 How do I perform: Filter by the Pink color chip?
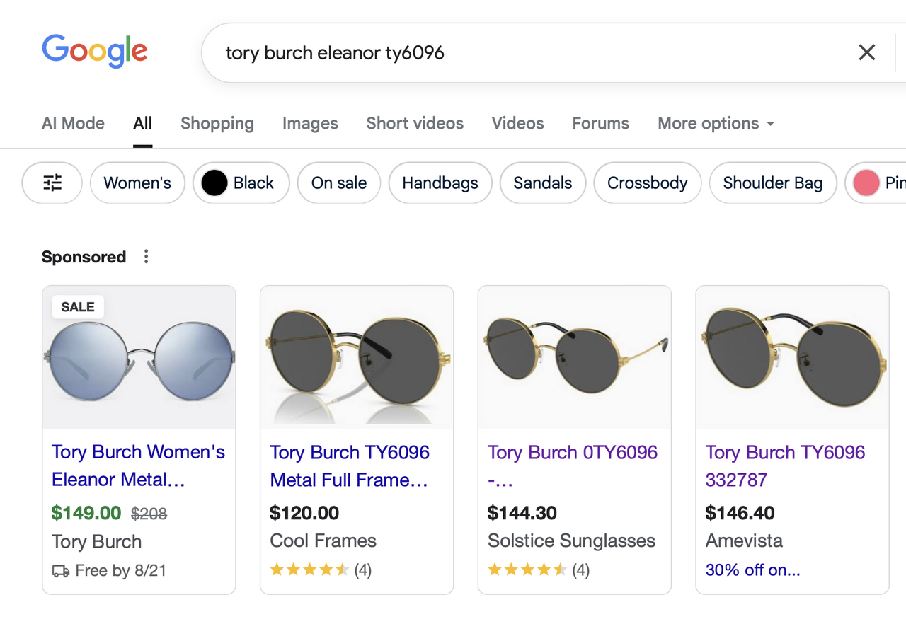876,183
